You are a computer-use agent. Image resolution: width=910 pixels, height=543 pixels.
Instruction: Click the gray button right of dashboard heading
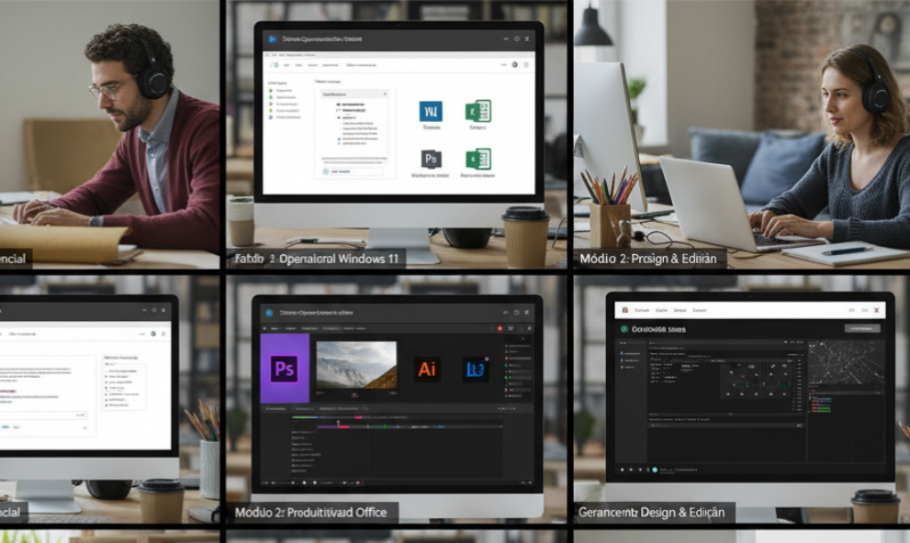(861, 328)
